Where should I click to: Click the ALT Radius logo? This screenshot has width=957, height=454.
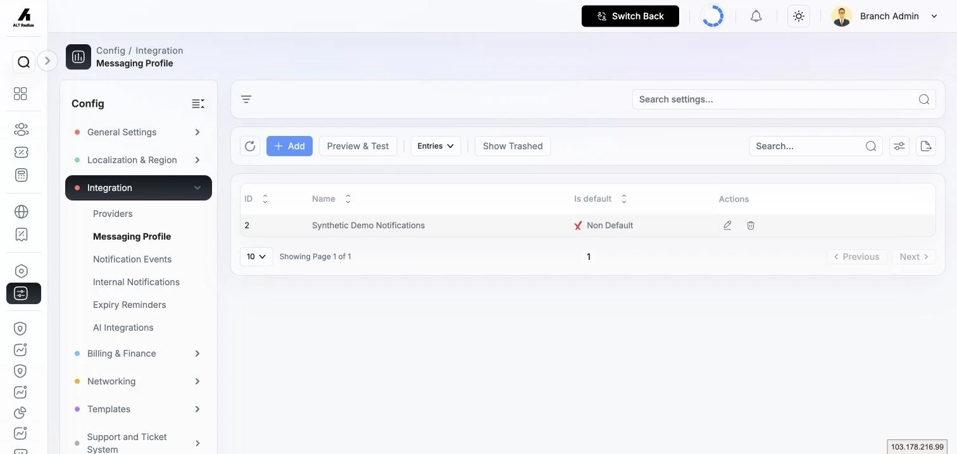pos(23,17)
